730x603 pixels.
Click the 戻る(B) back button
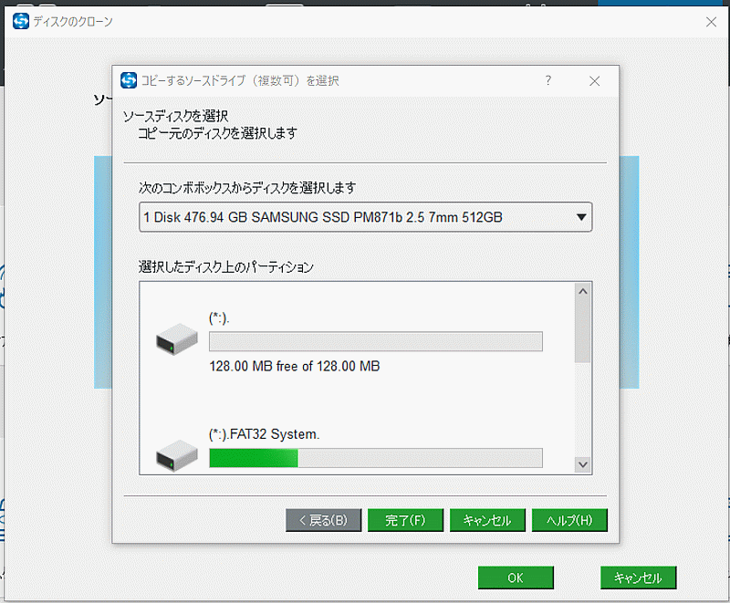[x=324, y=520]
